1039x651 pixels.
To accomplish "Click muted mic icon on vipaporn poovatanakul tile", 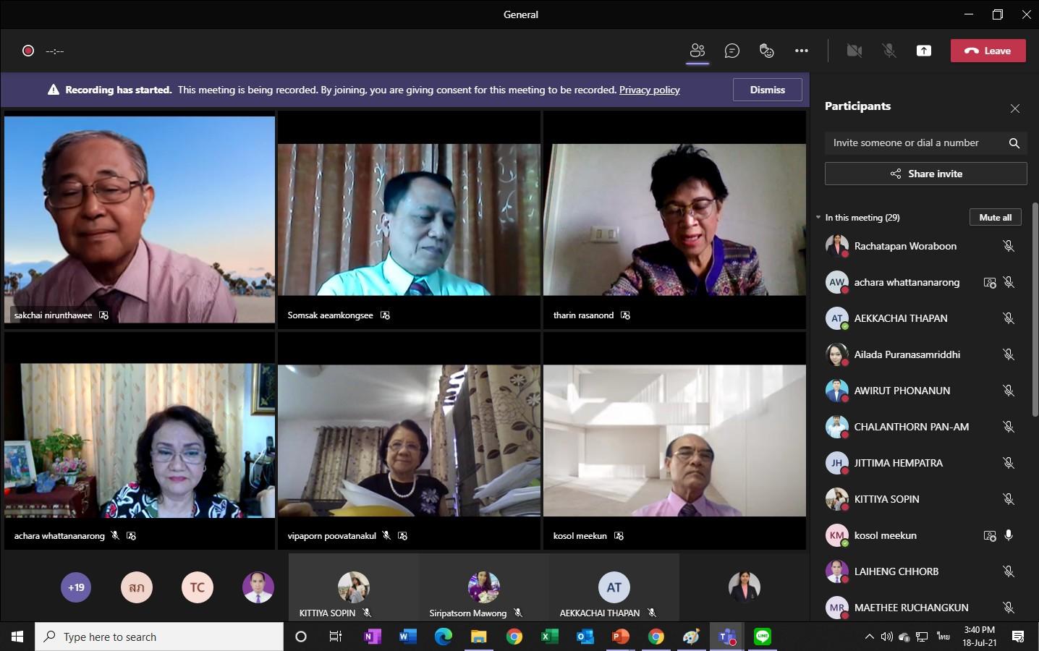I will tap(386, 536).
